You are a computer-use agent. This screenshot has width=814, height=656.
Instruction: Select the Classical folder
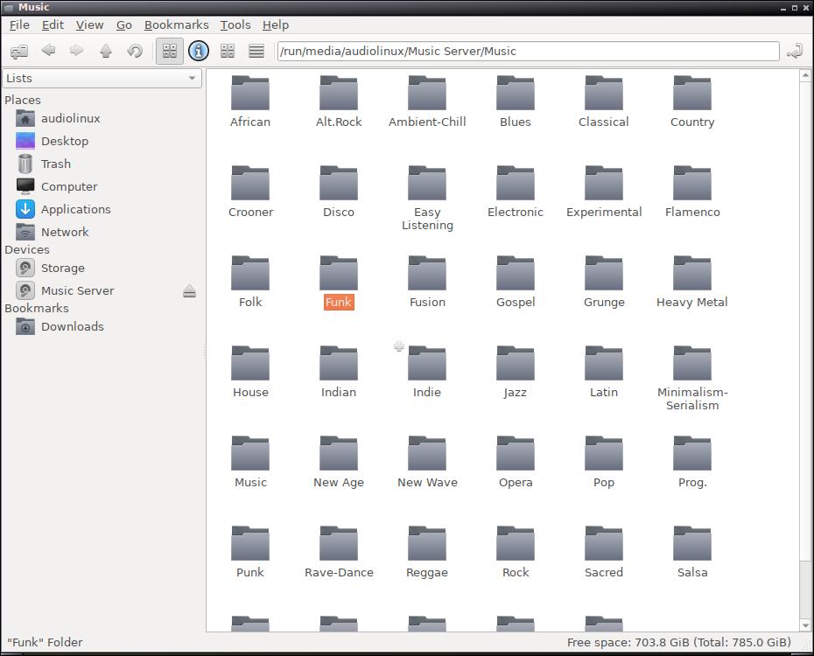pyautogui.click(x=604, y=101)
